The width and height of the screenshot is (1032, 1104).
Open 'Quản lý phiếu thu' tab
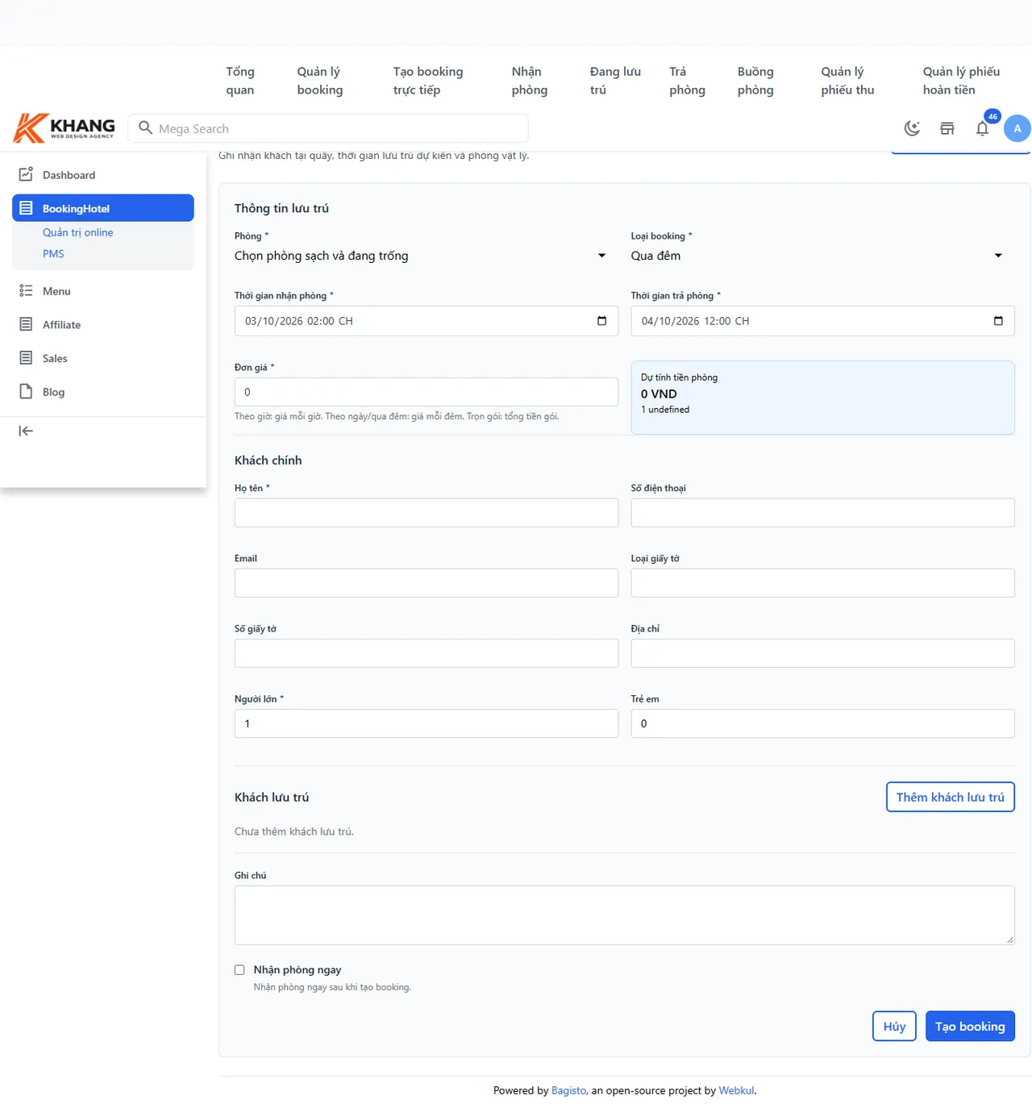[847, 81]
